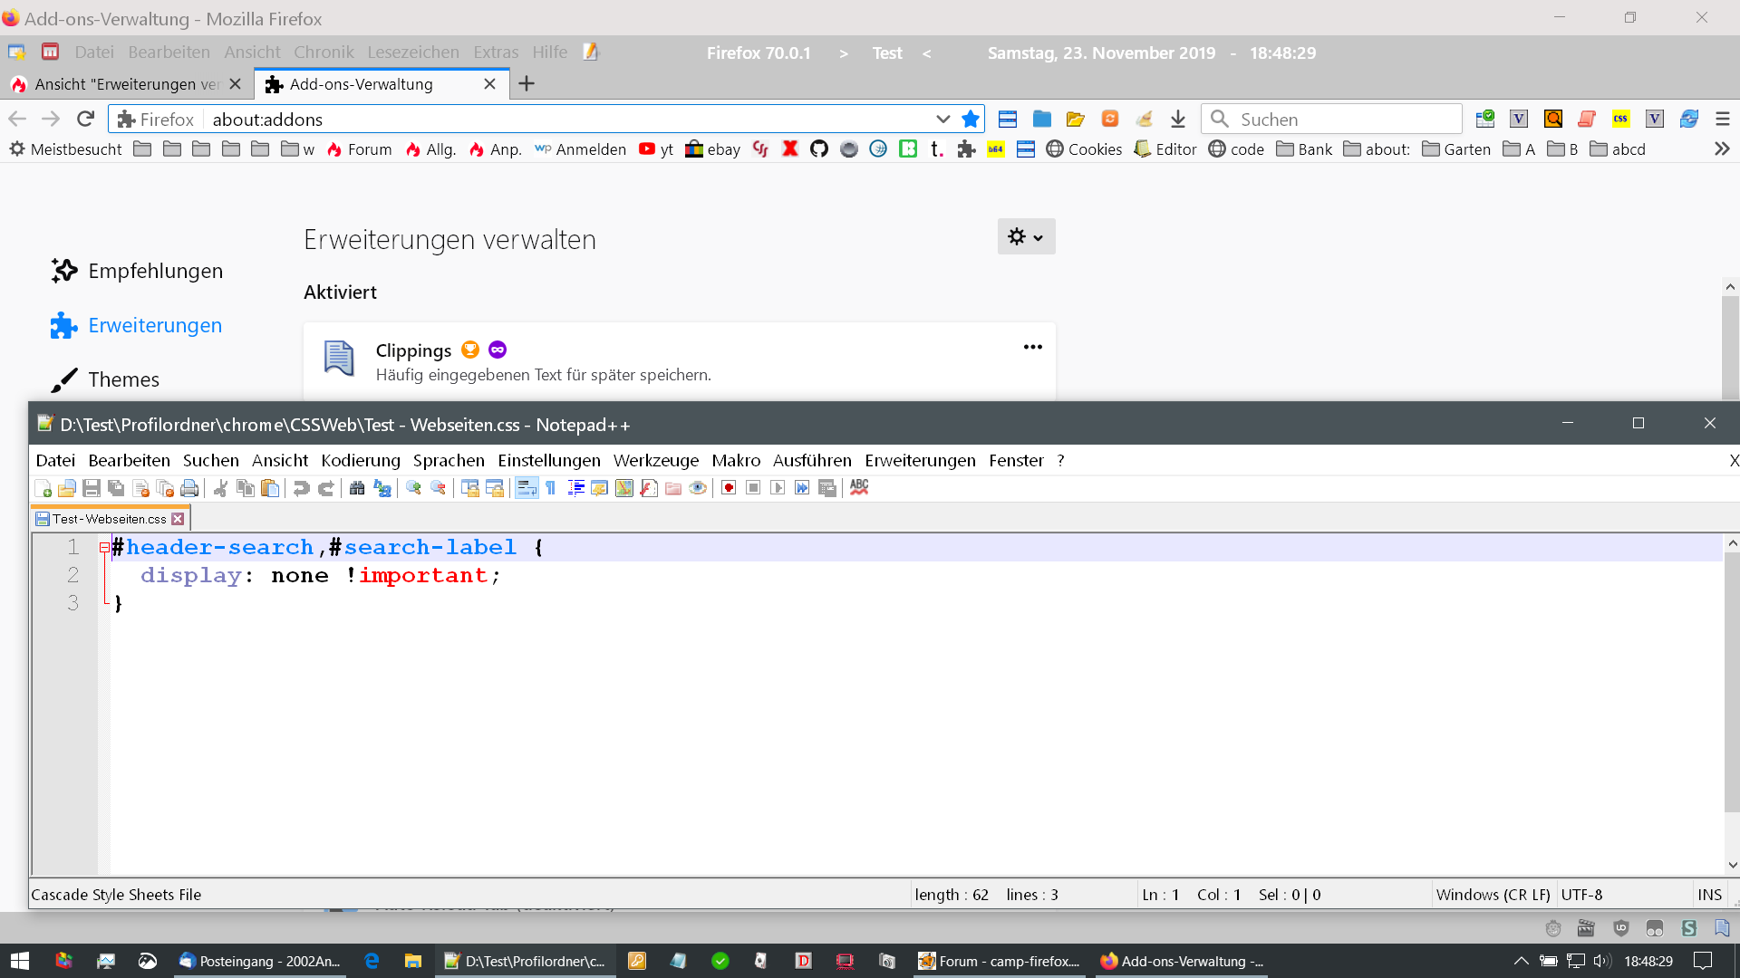1740x978 pixels.
Task: Expand the address bar history dropdown arrow
Action: (x=942, y=119)
